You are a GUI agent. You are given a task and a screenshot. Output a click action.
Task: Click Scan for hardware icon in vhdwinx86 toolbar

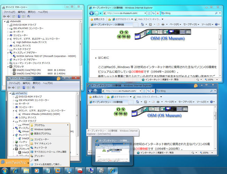pyautogui.click(x=29, y=16)
